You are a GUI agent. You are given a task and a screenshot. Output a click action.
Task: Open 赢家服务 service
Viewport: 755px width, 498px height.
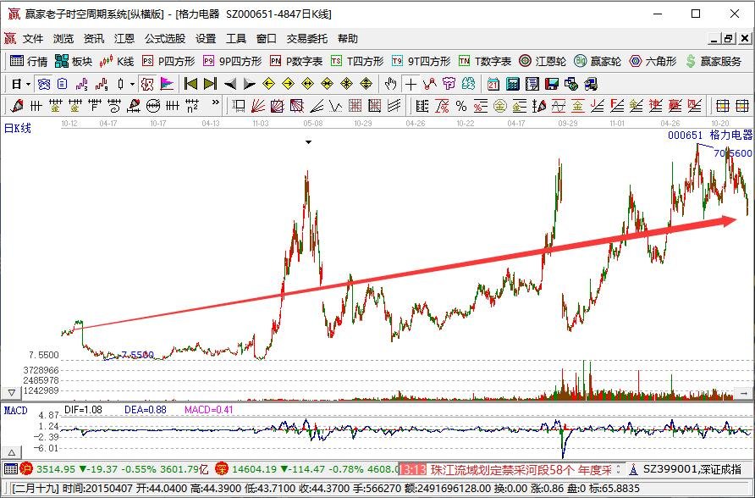coord(714,61)
